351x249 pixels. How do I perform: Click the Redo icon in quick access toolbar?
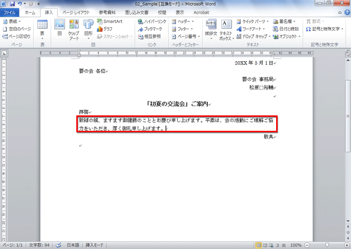tap(31, 4)
